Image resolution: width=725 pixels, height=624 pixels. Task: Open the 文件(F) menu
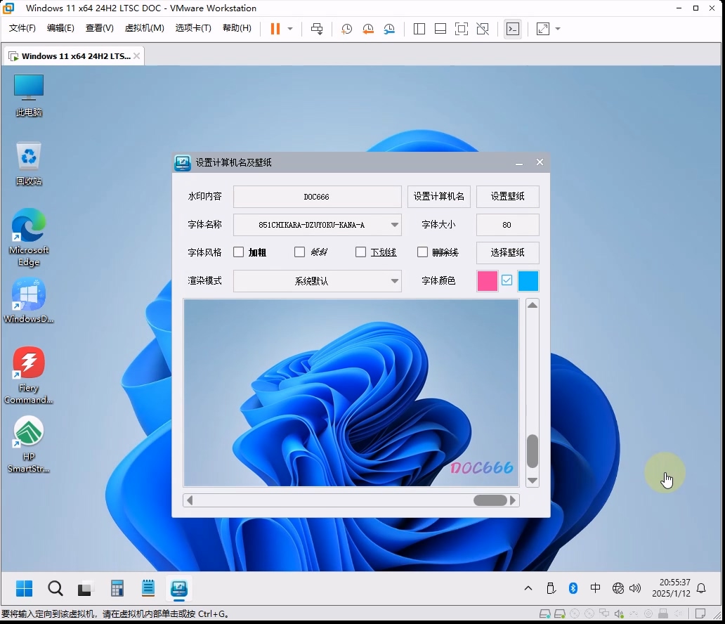tap(22, 27)
